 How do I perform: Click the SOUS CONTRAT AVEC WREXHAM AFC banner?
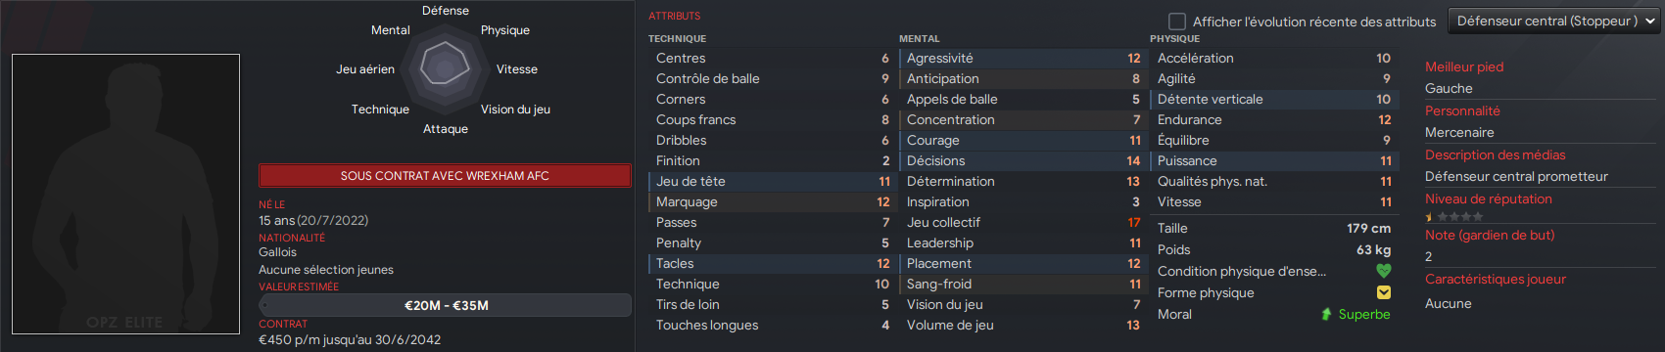[445, 175]
